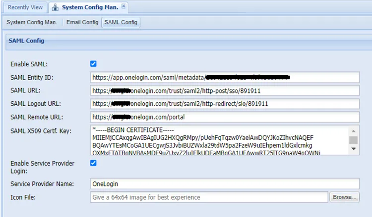Click the Enable Service Provider Login label
Screen dimensions: 372x217
(x=43, y=167)
